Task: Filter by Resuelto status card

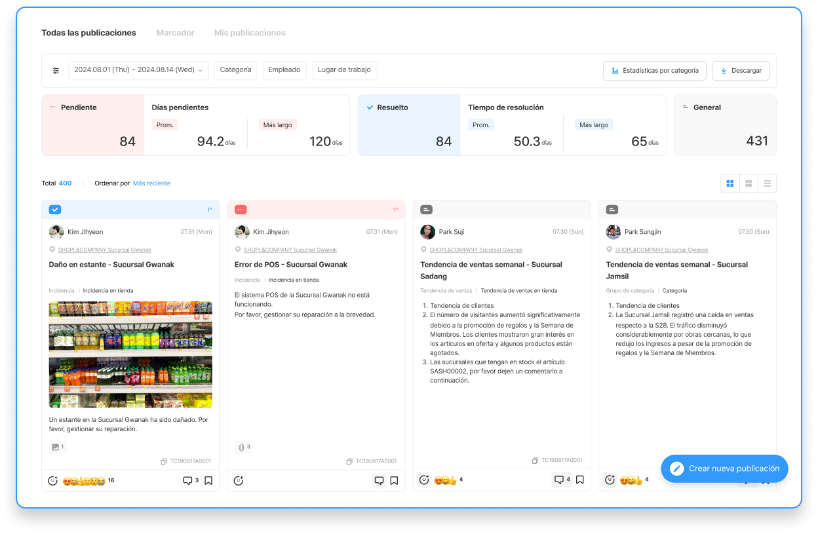Action: 409,125
